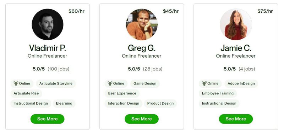This screenshot has height=133, width=284.
Task: Select the Articulate Storyline skill tag
Action: point(56,83)
